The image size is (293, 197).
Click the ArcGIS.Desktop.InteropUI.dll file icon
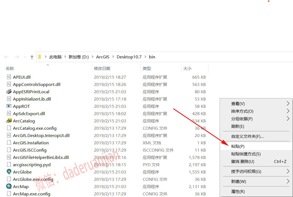point(9,135)
